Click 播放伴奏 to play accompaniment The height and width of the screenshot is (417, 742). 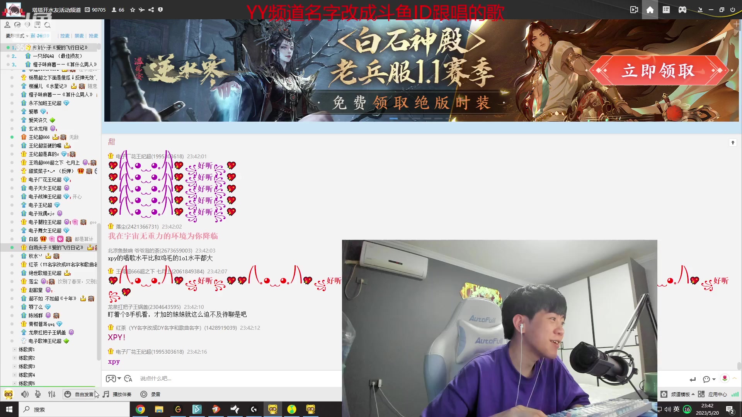pyautogui.click(x=117, y=394)
